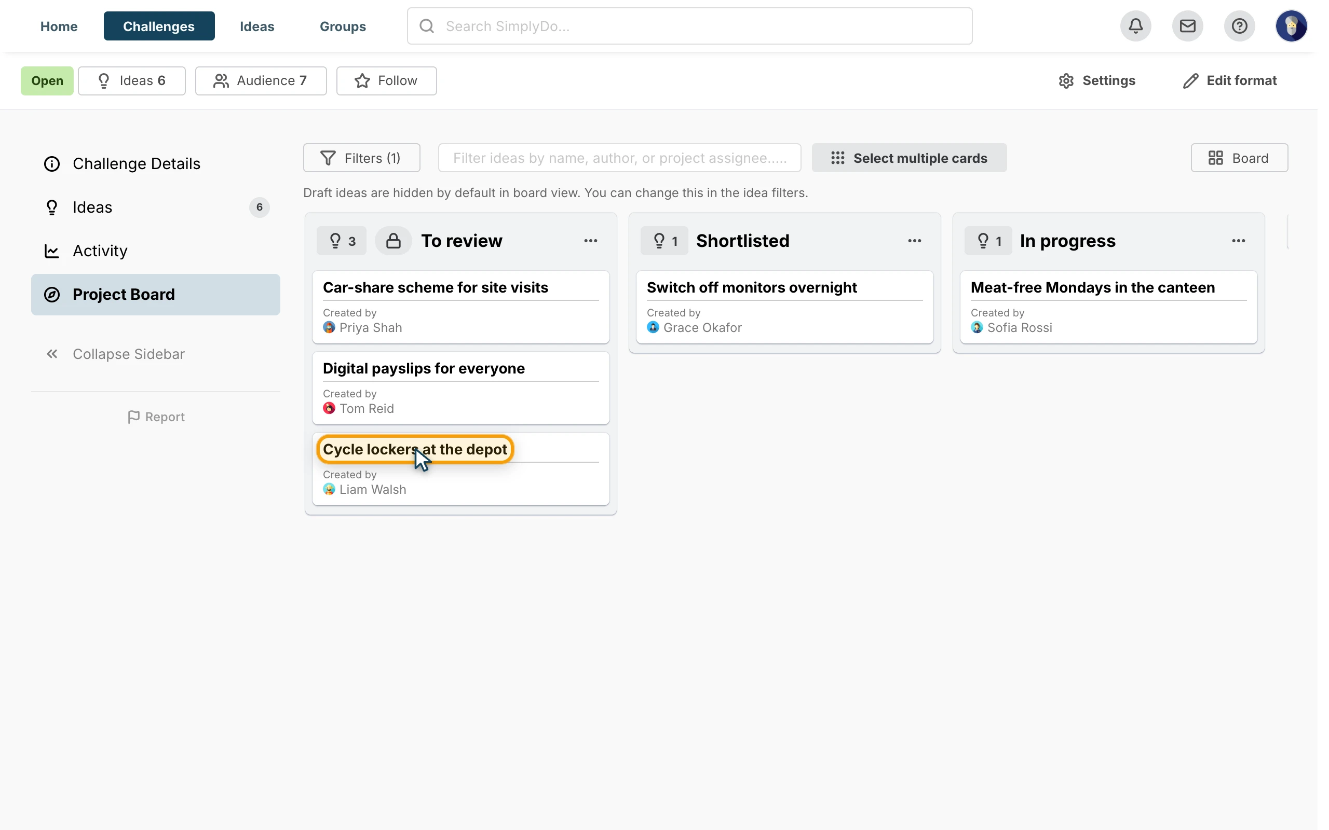Follow this challenge with the star button
The image size is (1329, 830).
tap(386, 81)
